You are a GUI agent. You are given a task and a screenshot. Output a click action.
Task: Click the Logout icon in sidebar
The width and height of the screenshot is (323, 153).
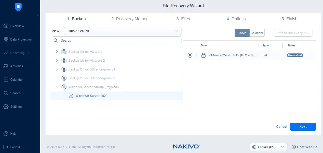(6, 147)
